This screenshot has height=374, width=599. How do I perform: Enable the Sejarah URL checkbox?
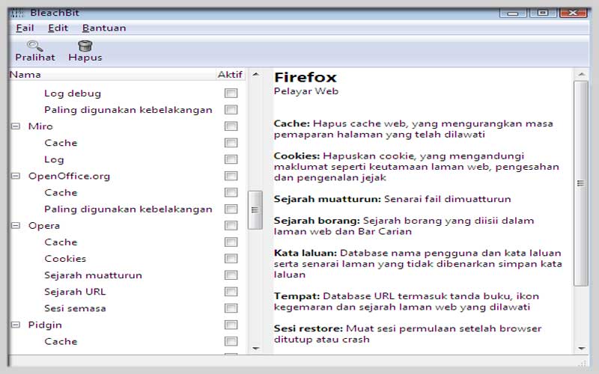coord(231,292)
